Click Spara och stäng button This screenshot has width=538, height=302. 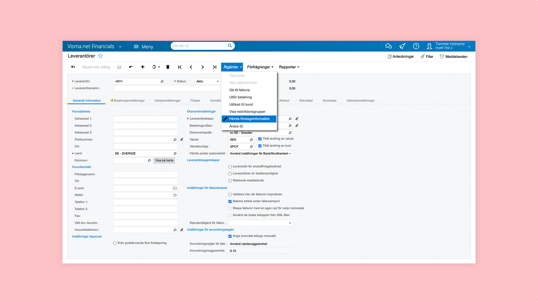click(x=96, y=67)
